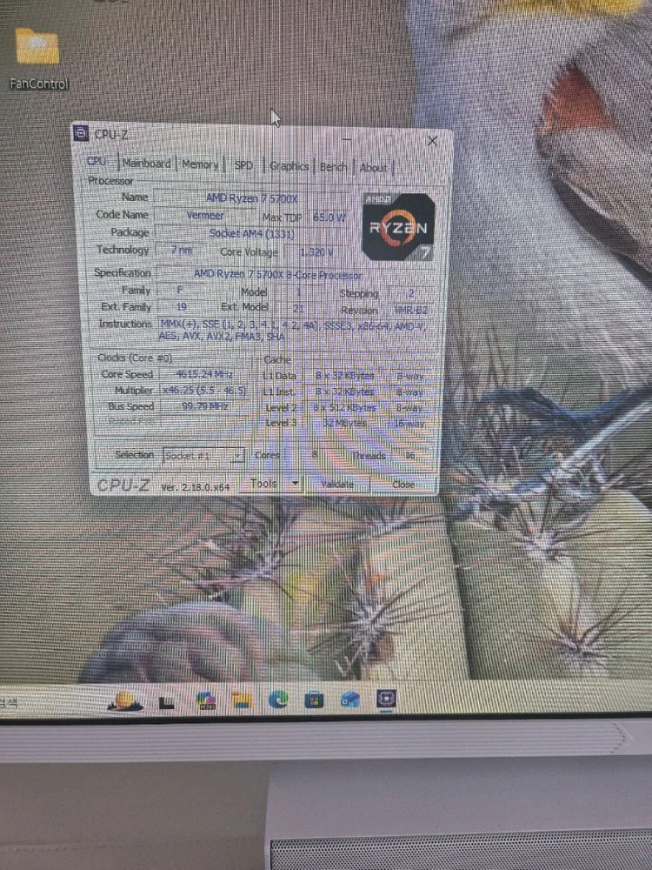Viewport: 652px width, 870px height.
Task: Expand the Tools dropdown arrow
Action: pos(295,483)
